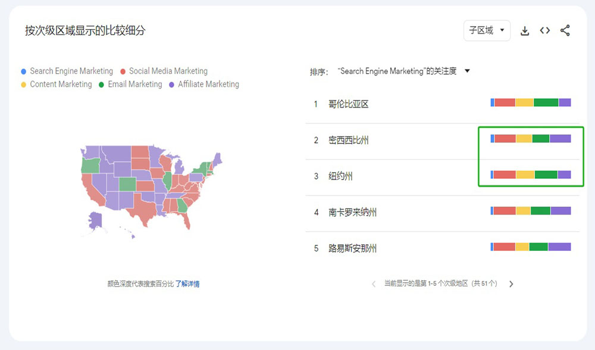Click the yellow Content Marketing legend dot
Viewport: 595px width, 350px height.
point(24,84)
